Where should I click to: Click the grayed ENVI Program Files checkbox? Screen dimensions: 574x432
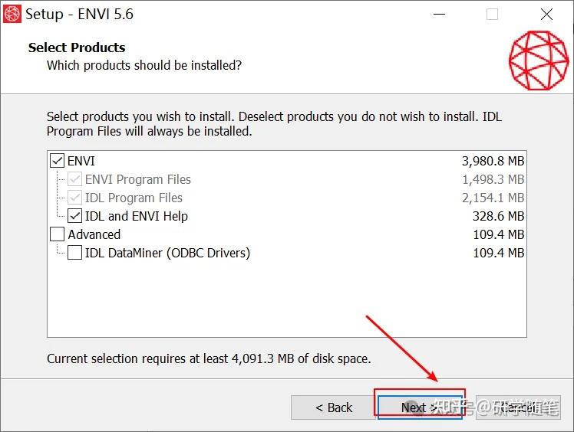coord(74,180)
